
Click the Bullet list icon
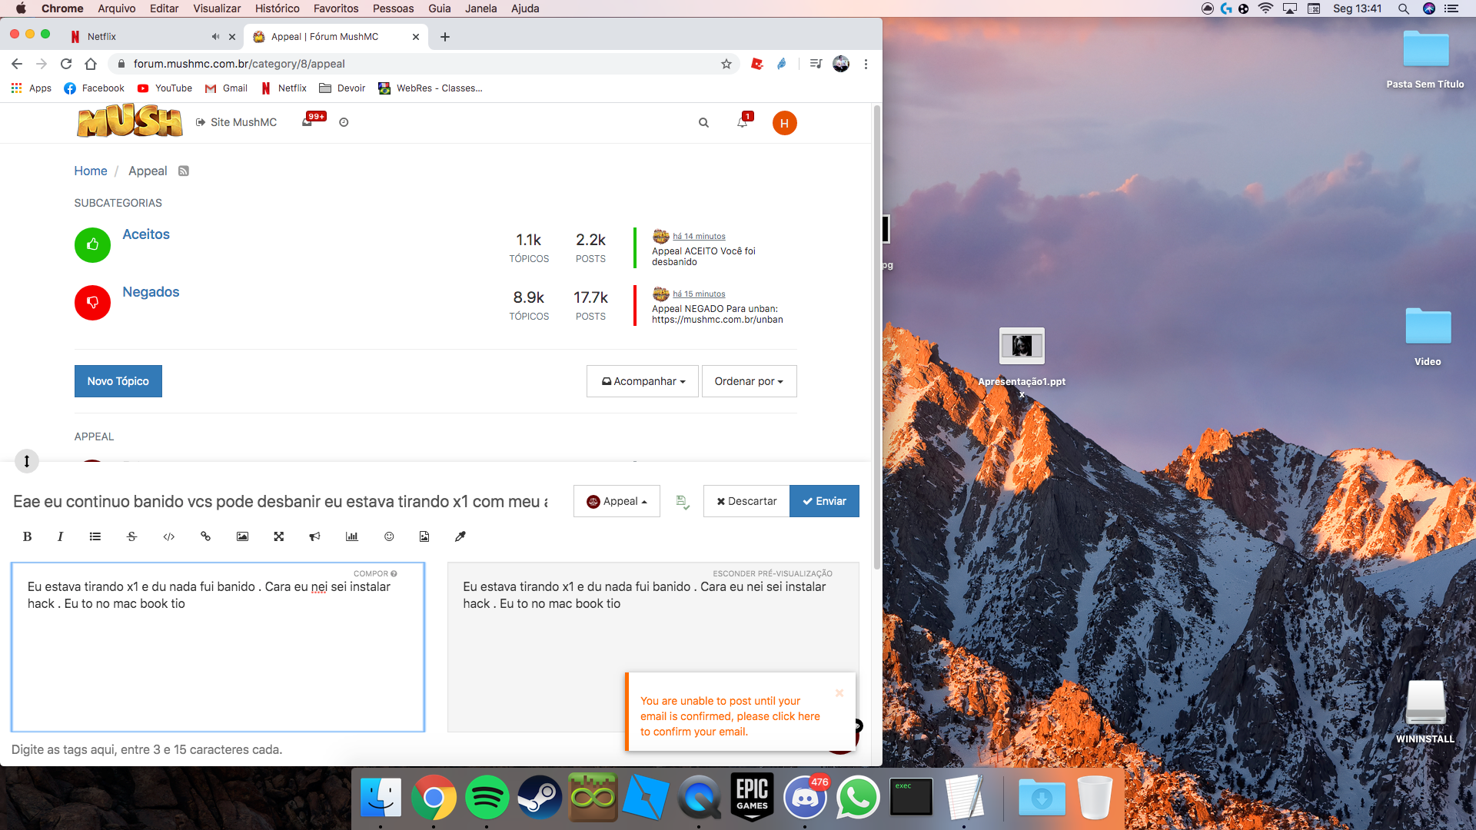tap(96, 536)
